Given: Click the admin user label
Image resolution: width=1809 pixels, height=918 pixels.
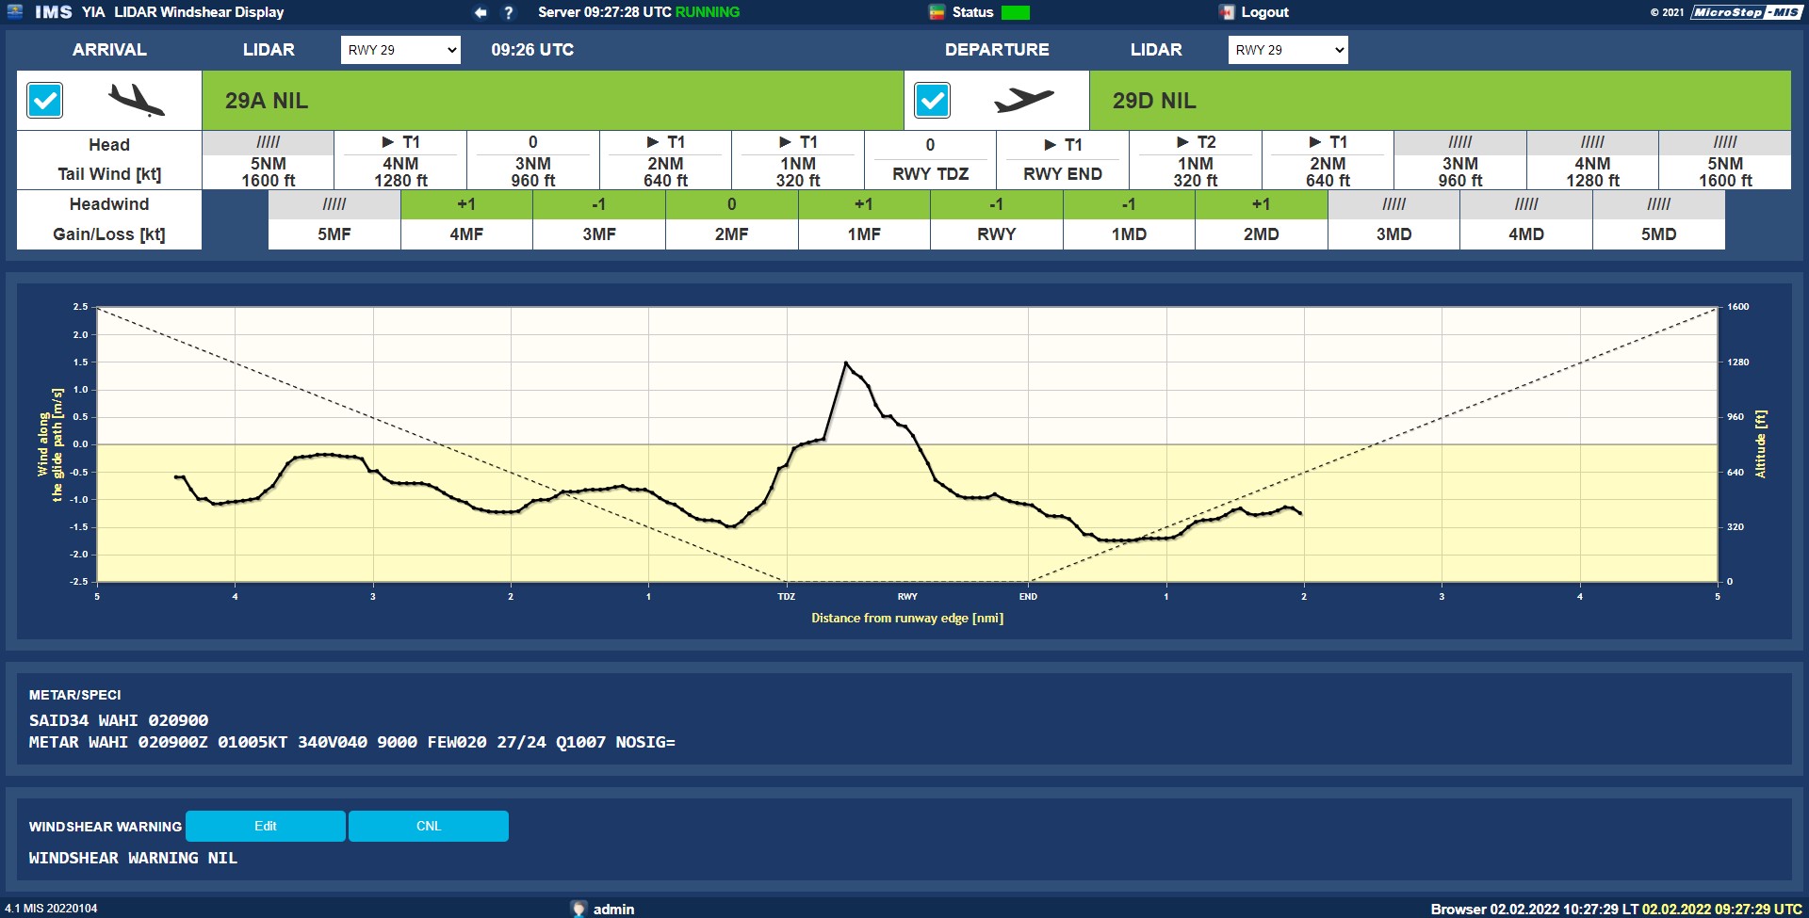Looking at the screenshot, I should click(613, 910).
